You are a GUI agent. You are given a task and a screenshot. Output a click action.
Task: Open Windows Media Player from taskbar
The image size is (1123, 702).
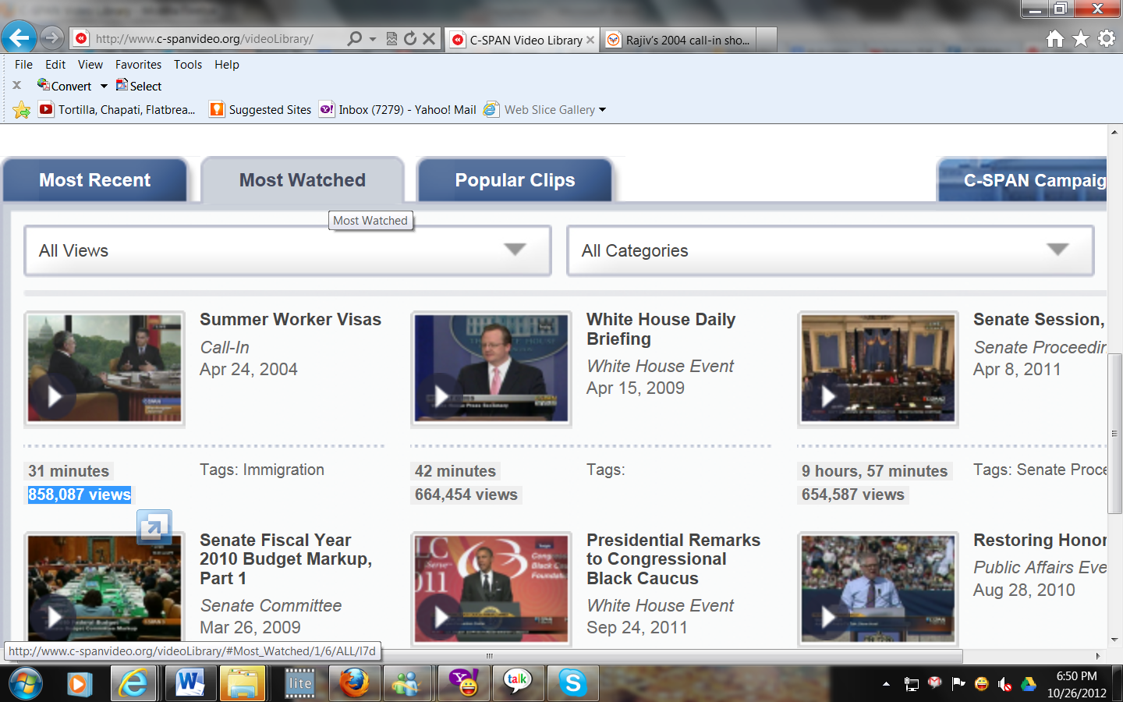pos(79,684)
